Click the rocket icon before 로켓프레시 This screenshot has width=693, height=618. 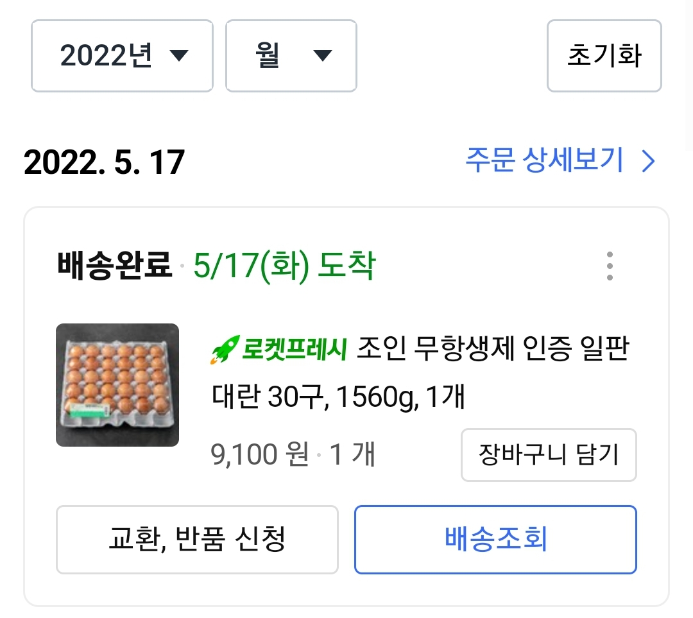225,350
